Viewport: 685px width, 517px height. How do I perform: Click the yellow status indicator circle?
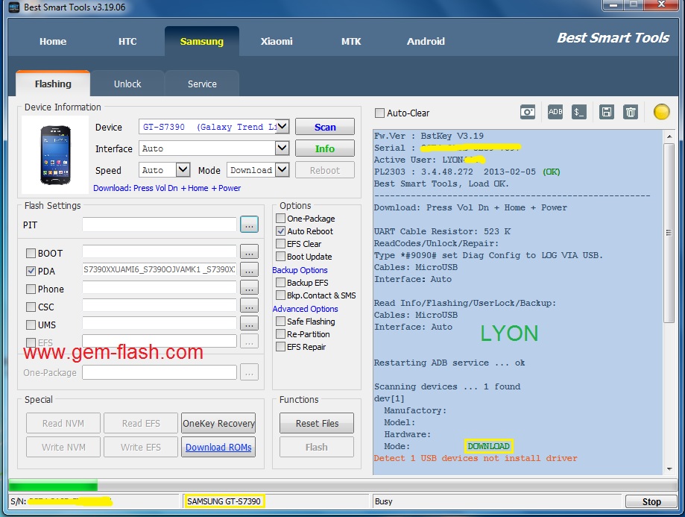(x=661, y=112)
